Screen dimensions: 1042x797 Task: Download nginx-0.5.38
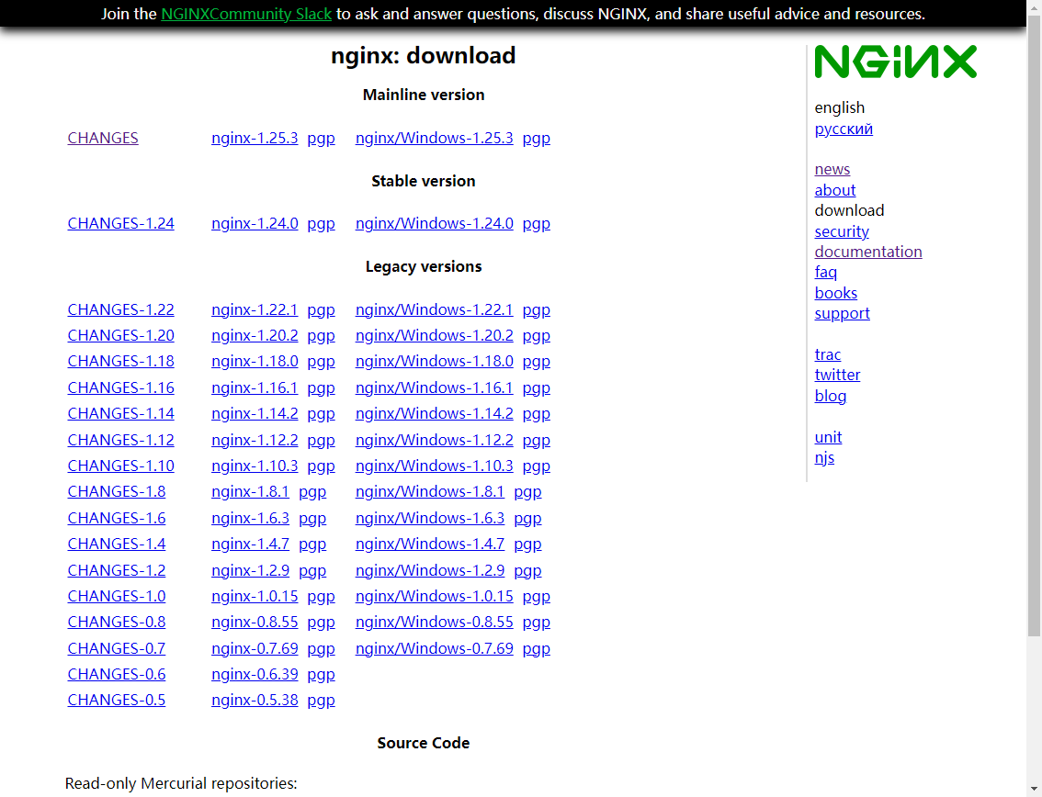[255, 701]
